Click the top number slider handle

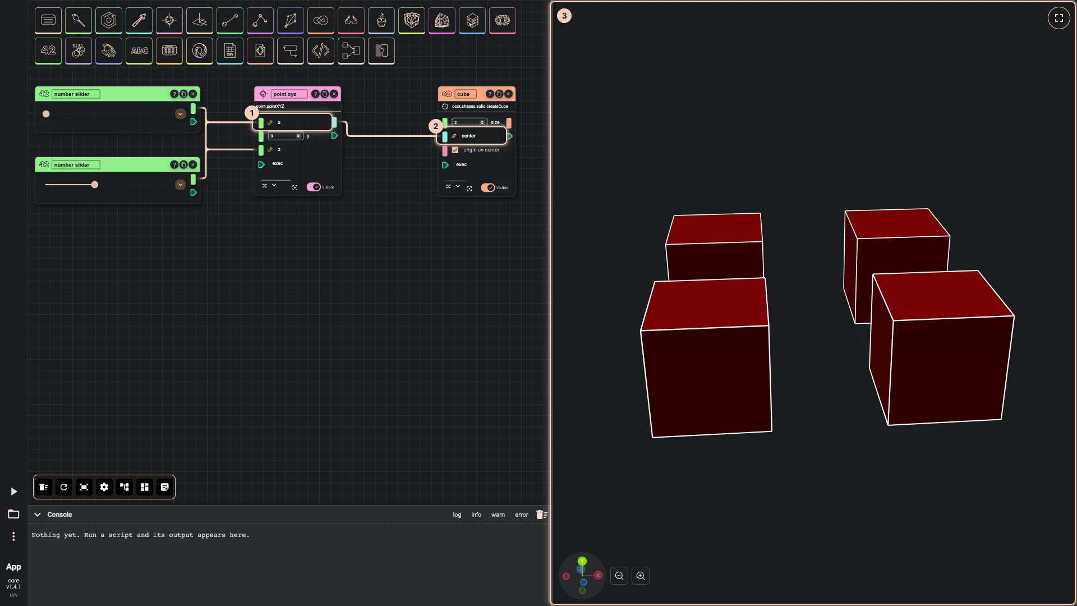click(46, 114)
